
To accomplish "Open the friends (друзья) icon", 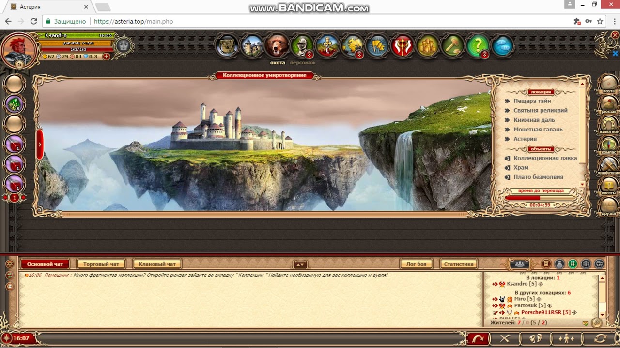I will tap(609, 205).
